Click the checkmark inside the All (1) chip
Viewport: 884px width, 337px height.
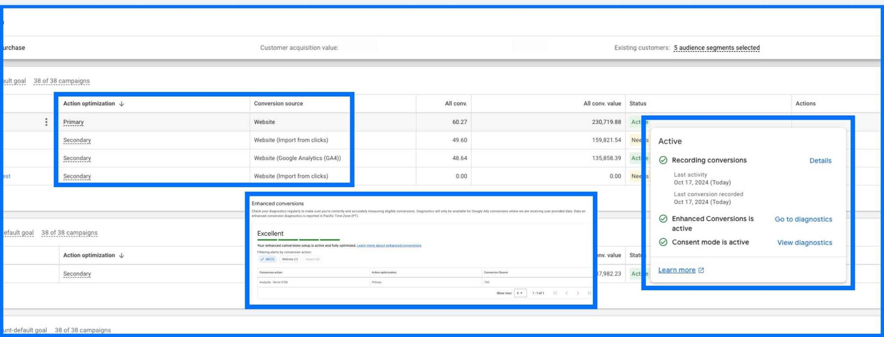pyautogui.click(x=262, y=259)
